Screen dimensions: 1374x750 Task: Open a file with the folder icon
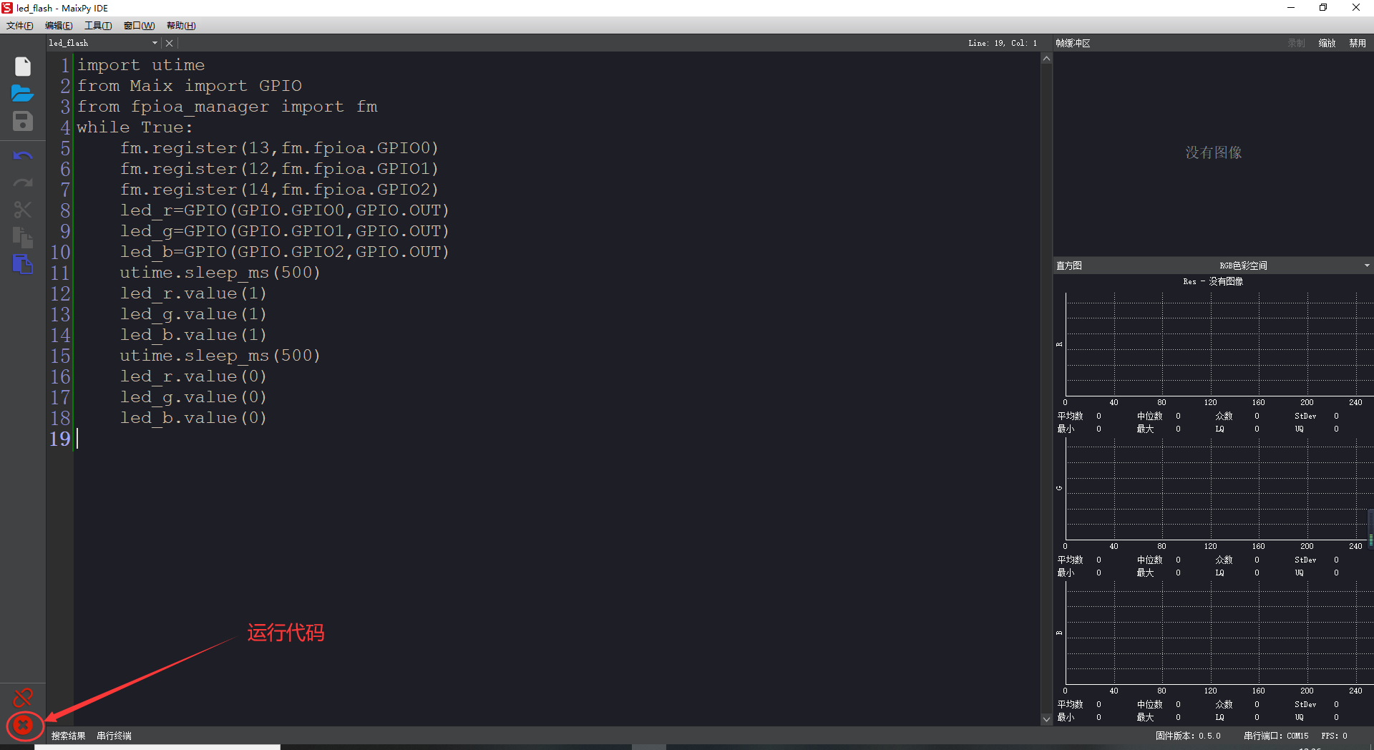23,94
